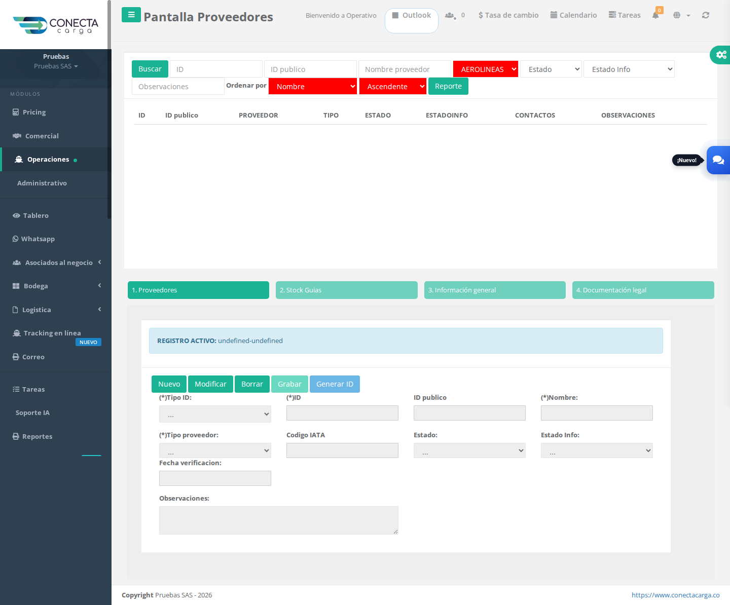The height and width of the screenshot is (605, 730).
Task: Click the refresh icon in top bar
Action: click(x=706, y=15)
